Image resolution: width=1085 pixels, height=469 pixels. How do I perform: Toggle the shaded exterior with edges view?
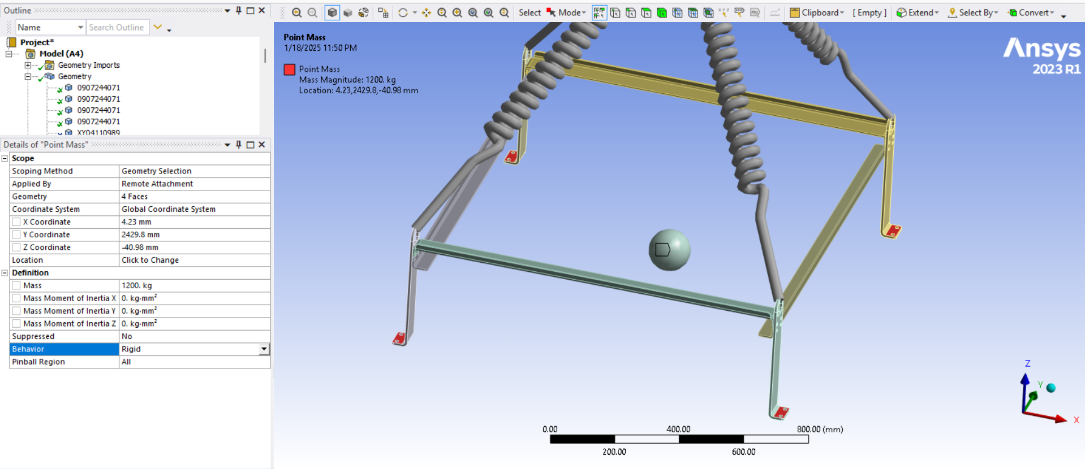(332, 12)
